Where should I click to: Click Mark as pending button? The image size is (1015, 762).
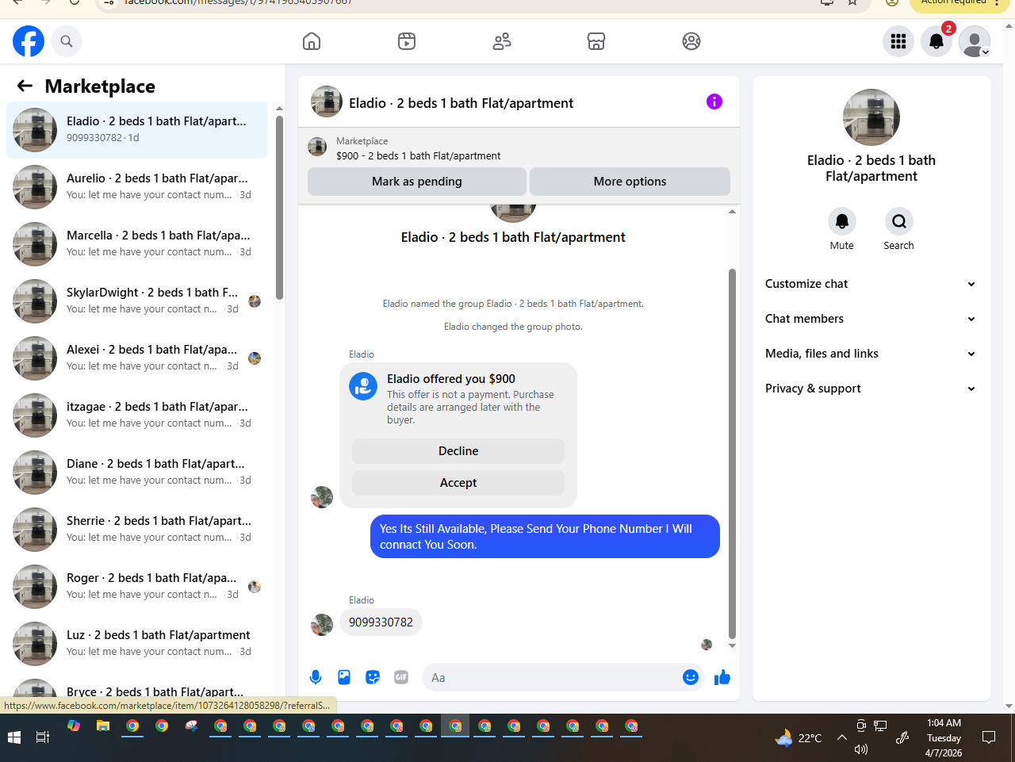click(x=417, y=182)
